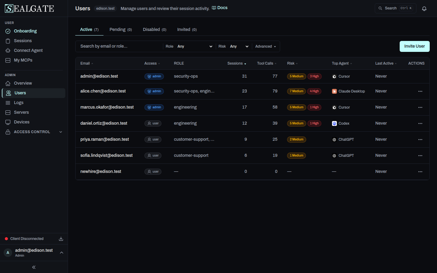Screen dimensions: 437x273
Task: Open Connect Agent page
Action: tap(34, 50)
